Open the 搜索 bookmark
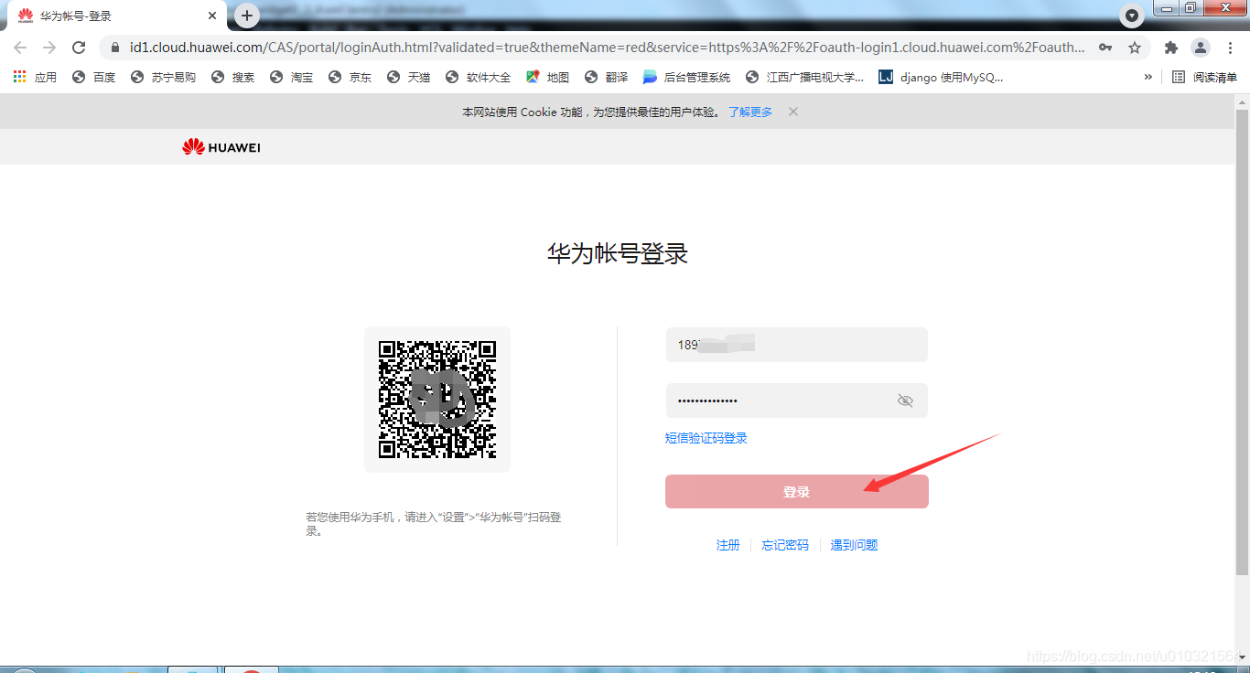The height and width of the screenshot is (673, 1250). (x=232, y=78)
